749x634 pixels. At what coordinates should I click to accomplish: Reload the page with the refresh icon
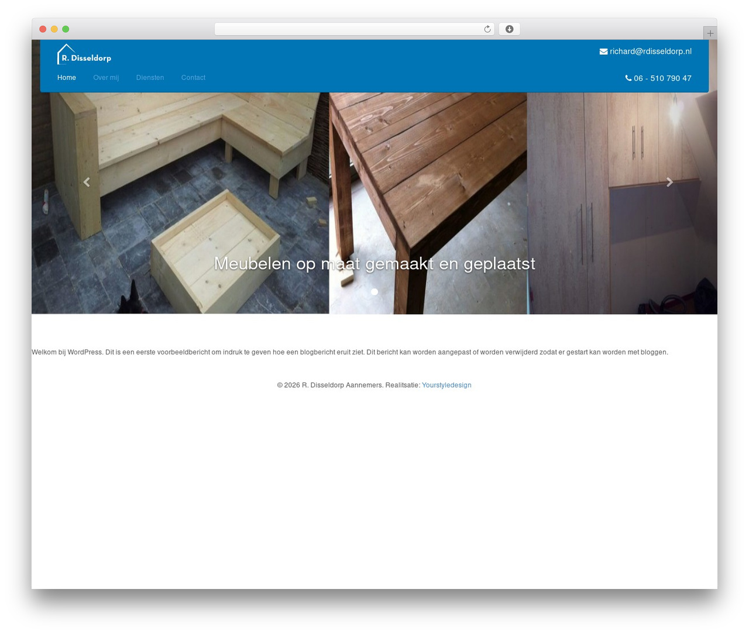[487, 29]
